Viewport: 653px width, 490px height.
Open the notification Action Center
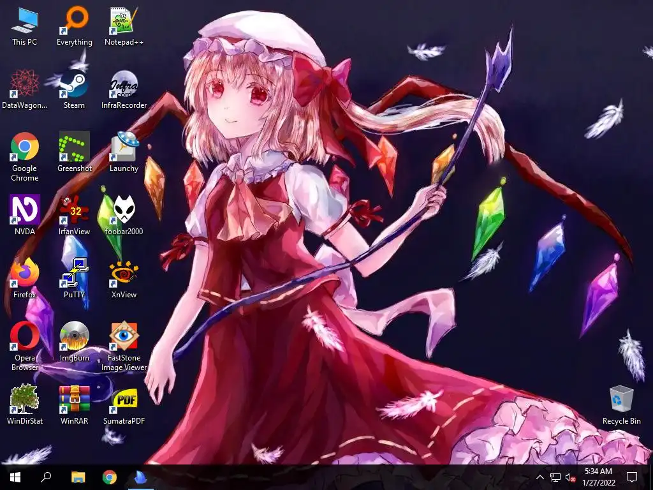[632, 477]
